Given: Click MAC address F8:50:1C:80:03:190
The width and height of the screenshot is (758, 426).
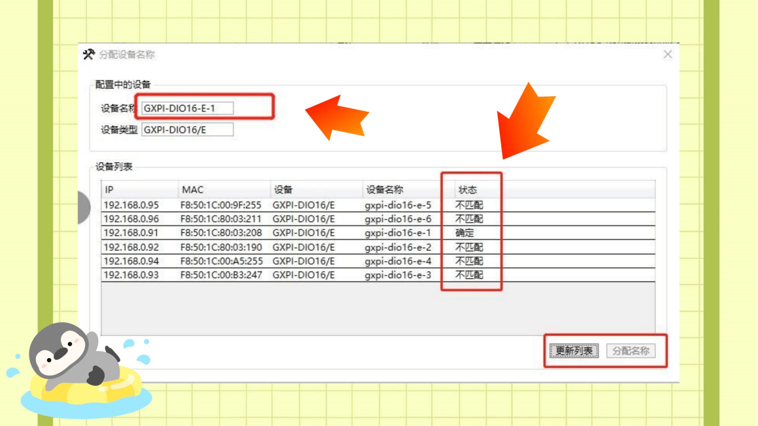Looking at the screenshot, I should tap(221, 247).
